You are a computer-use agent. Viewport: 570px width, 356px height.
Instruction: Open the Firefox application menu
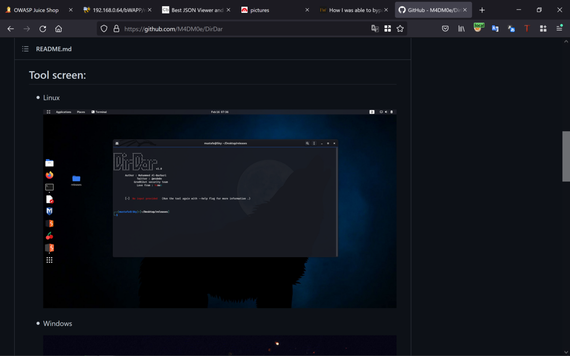[x=559, y=28]
